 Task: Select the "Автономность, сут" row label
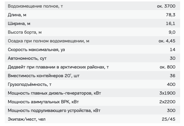coord(27,58)
